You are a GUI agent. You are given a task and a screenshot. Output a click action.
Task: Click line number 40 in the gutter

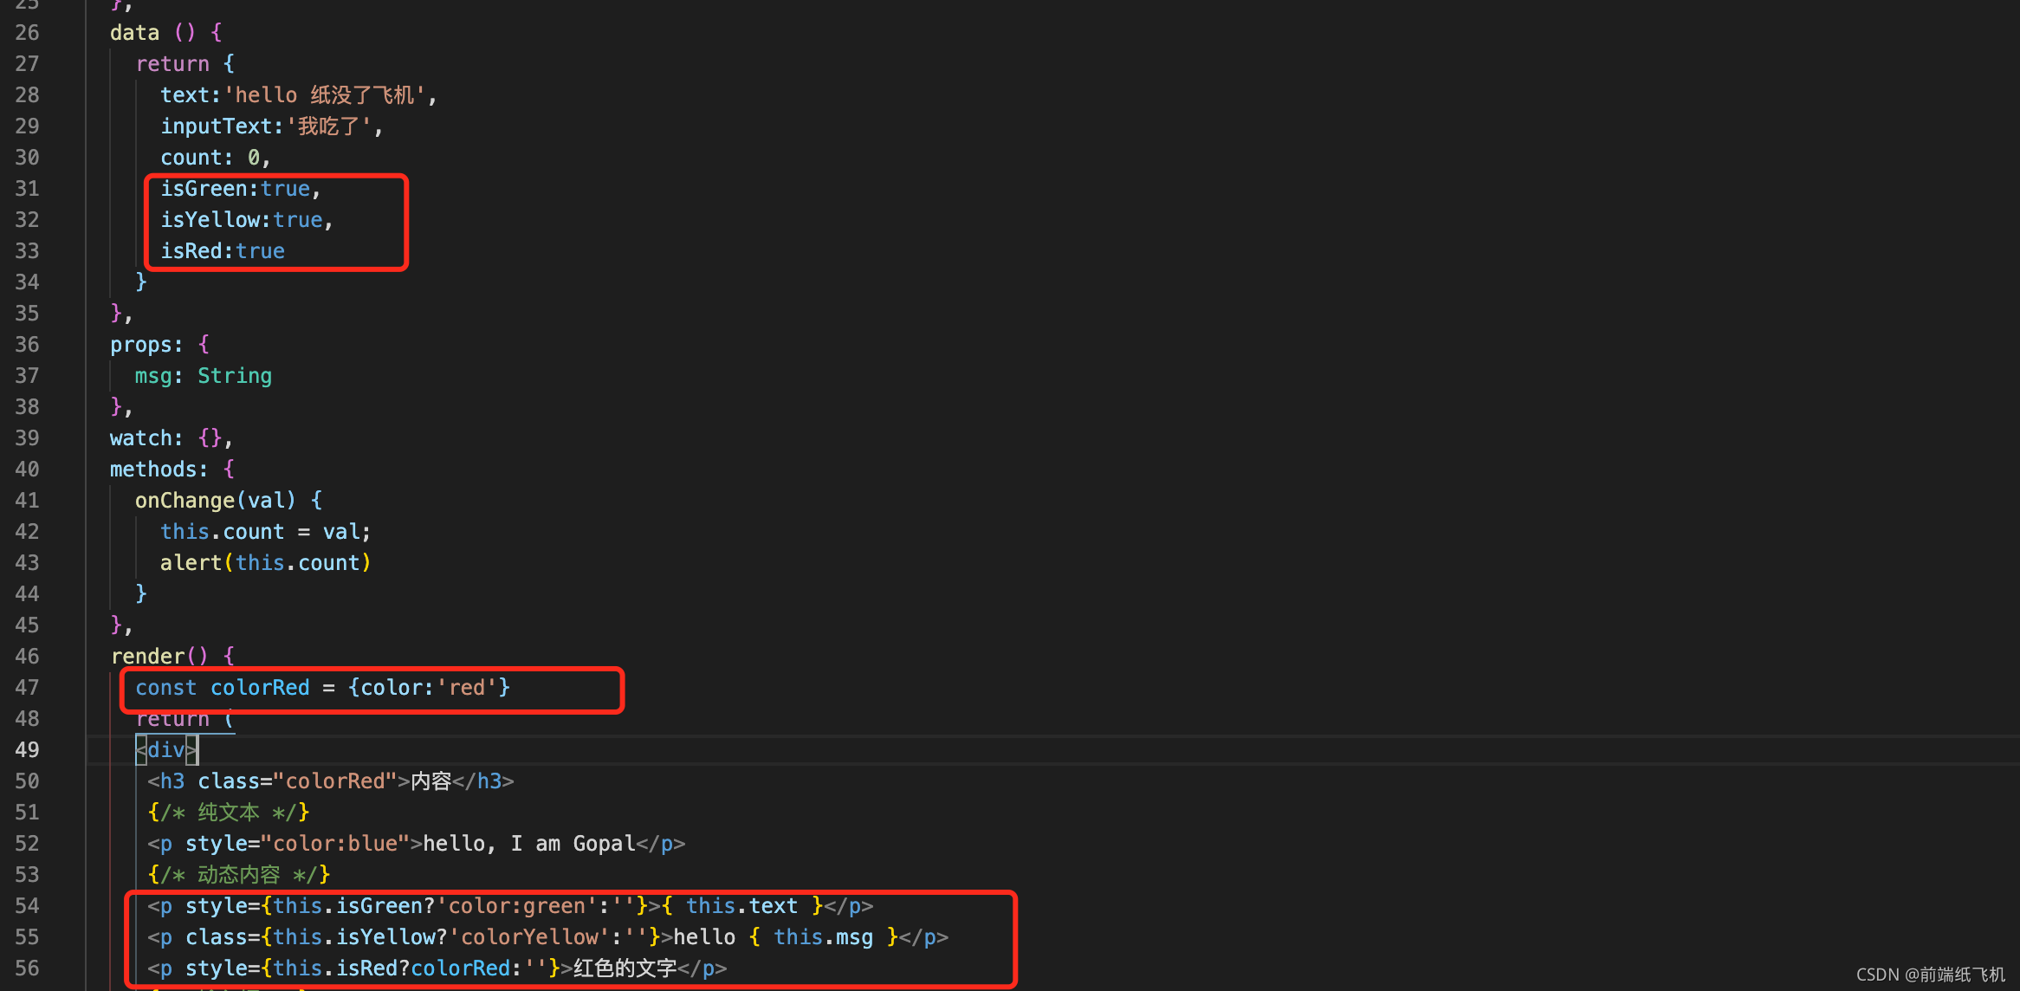tap(27, 470)
